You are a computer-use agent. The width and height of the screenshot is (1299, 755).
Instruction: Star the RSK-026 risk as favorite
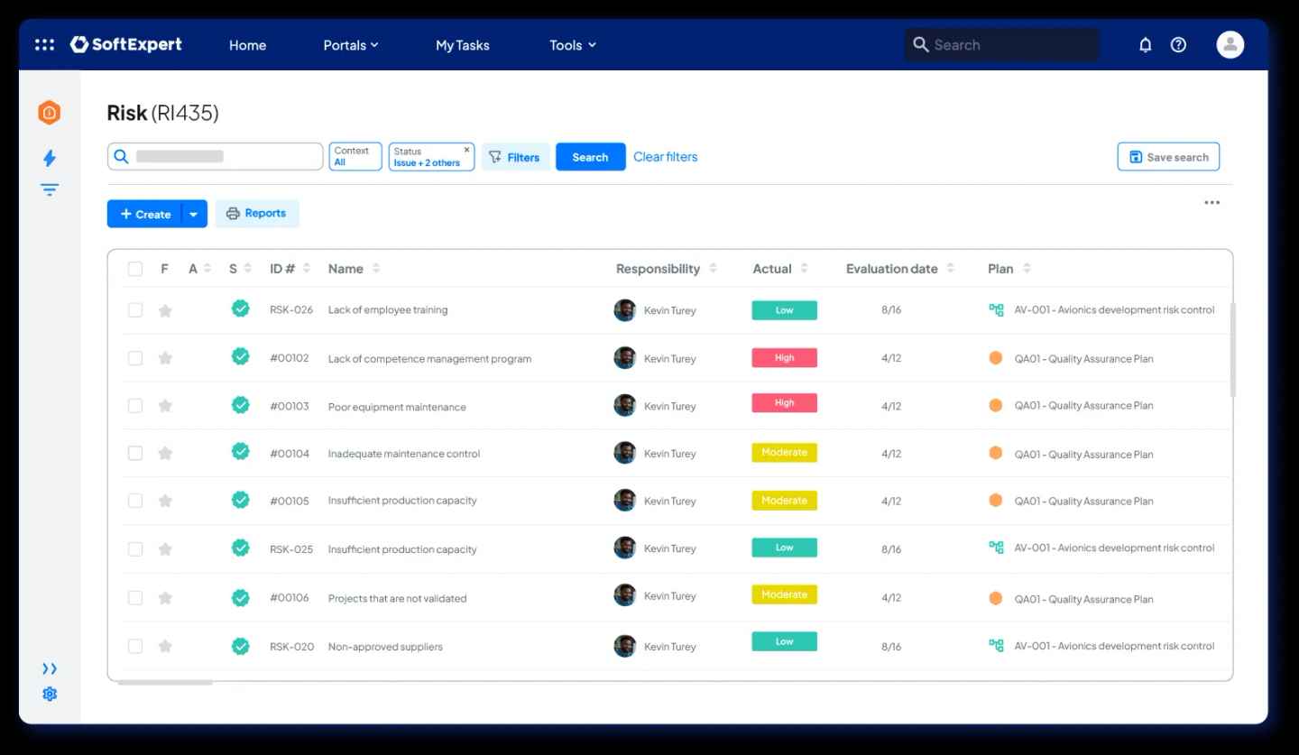(x=165, y=310)
